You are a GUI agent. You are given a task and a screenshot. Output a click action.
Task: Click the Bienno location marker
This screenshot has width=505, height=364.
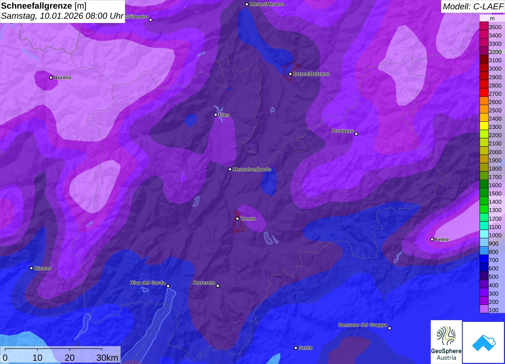tap(31, 268)
